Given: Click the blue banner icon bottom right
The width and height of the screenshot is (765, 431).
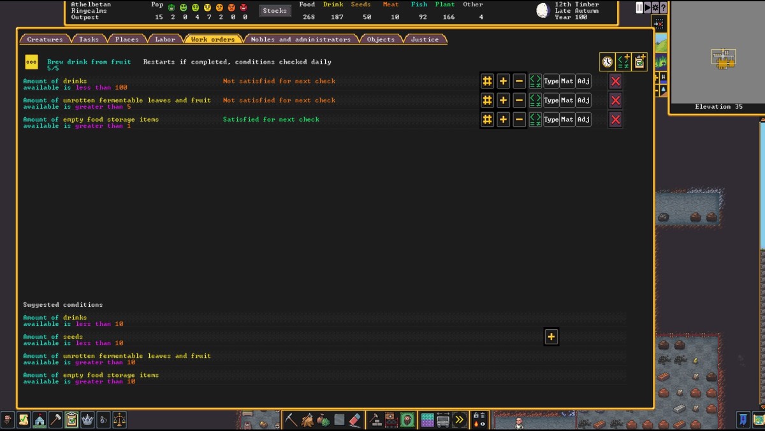Looking at the screenshot, I should pos(743,420).
